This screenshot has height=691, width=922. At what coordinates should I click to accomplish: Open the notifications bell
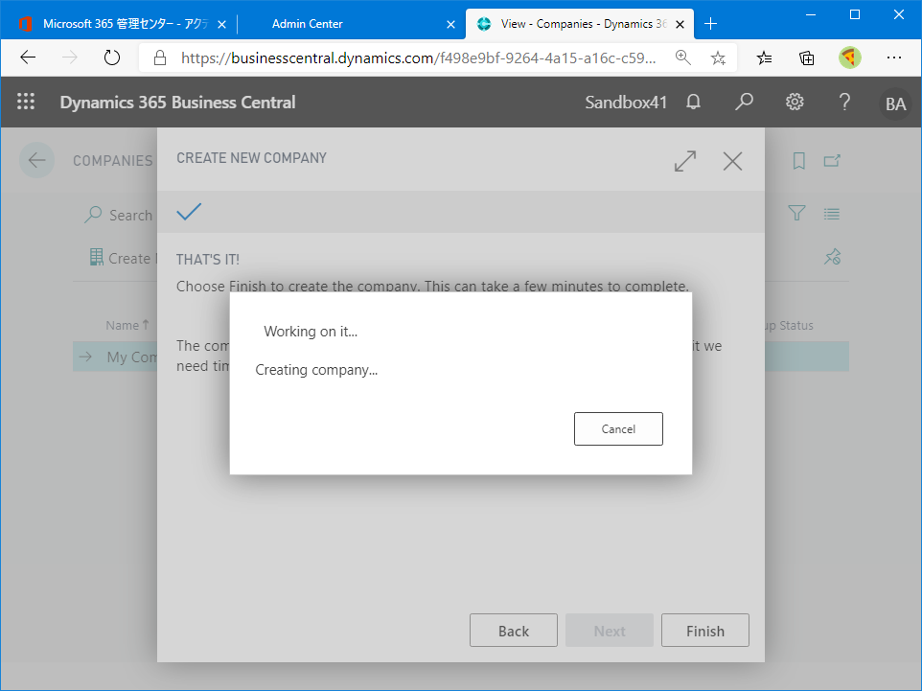click(x=693, y=102)
